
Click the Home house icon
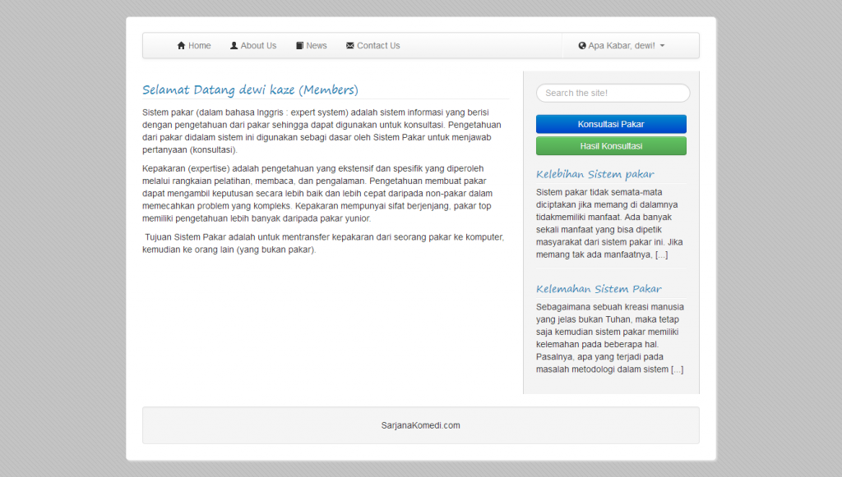pos(181,45)
